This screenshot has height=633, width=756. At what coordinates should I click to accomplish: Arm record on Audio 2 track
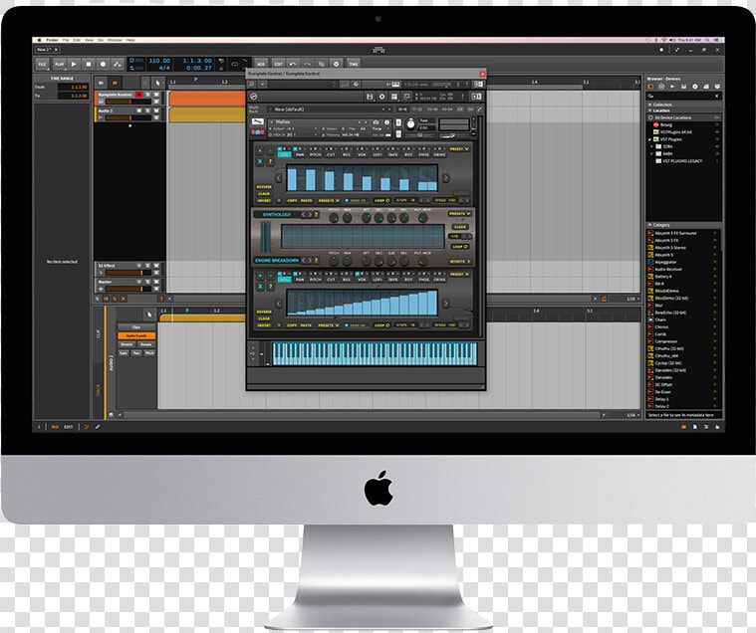[139, 110]
